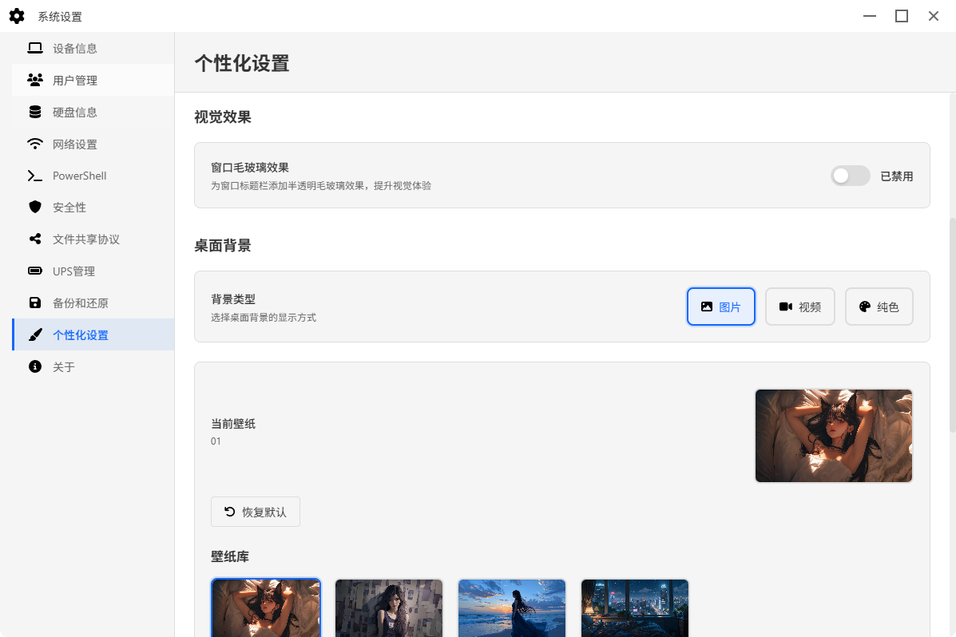This screenshot has height=637, width=956.
Task: Select 视频 background type
Action: pyautogui.click(x=800, y=307)
